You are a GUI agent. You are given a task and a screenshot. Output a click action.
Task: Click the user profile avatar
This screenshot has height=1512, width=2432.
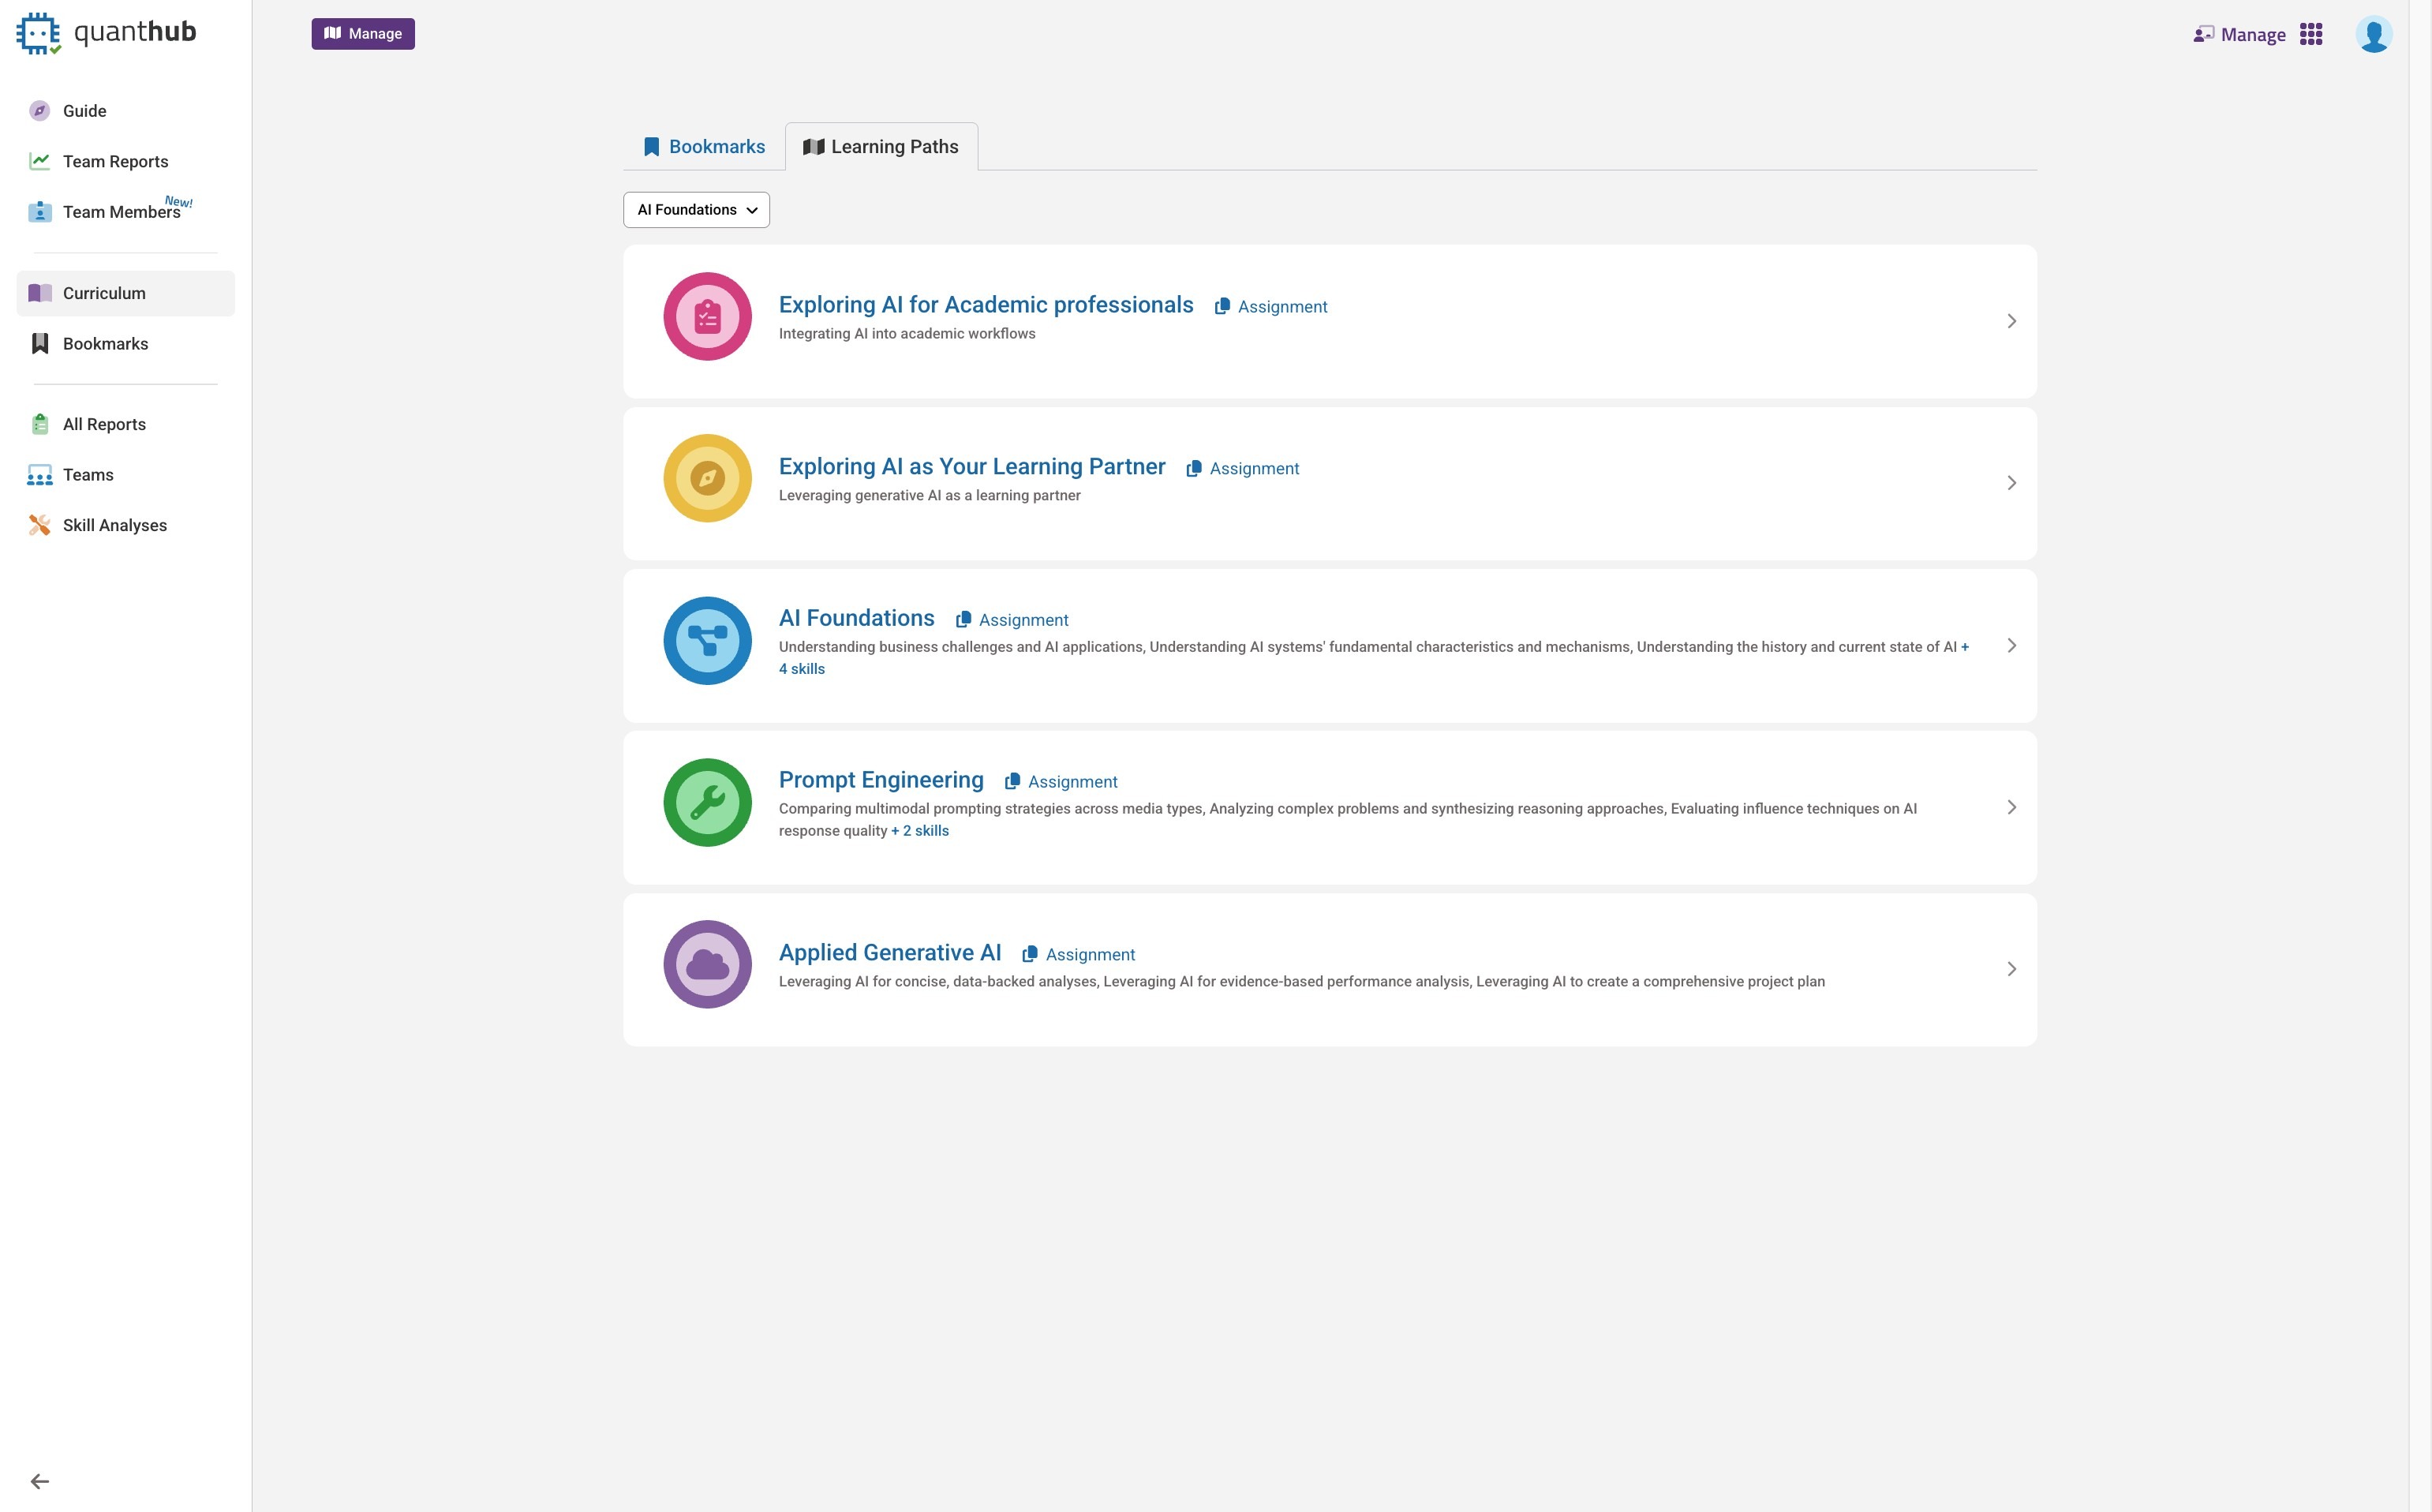2373,35
